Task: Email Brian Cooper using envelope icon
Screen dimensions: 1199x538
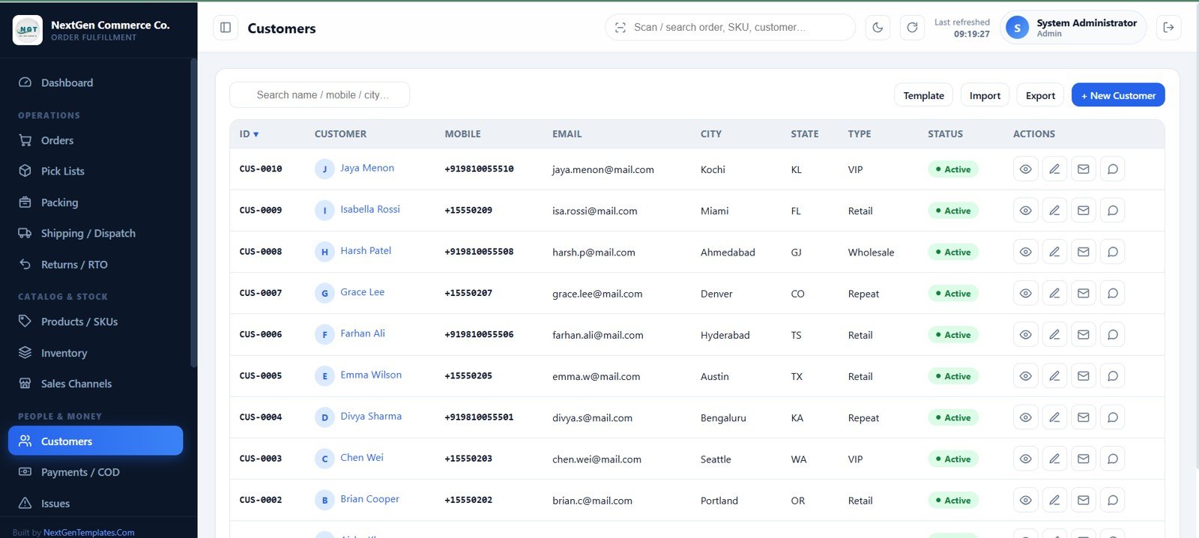Action: [x=1084, y=500]
